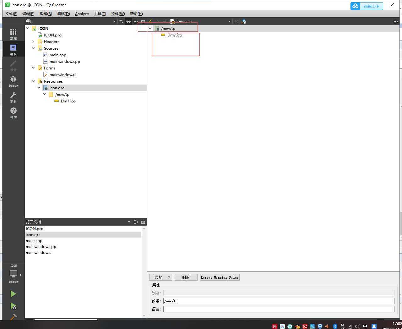Switch to Edit mode in sidebar

13,50
